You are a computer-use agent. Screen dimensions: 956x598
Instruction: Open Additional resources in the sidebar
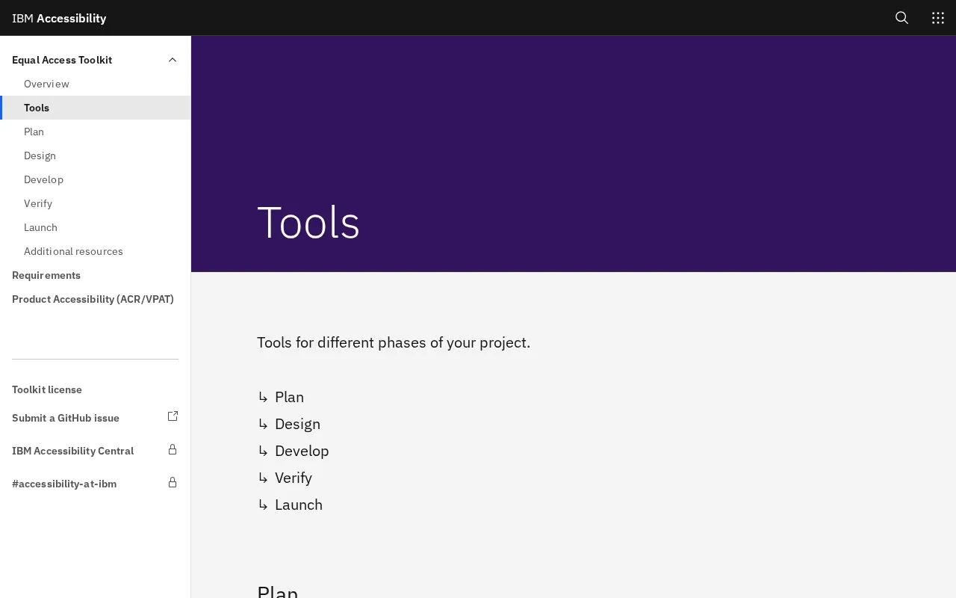[96, 251]
